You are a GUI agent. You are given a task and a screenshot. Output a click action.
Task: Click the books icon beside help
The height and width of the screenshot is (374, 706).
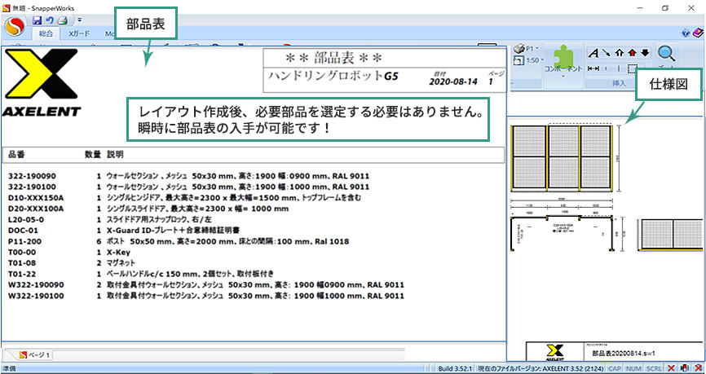(x=698, y=33)
